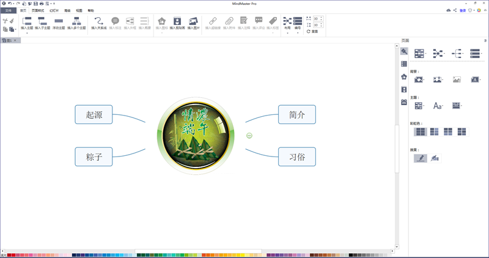489x258 pixels.
Task: Click the undo arrow in title bar
Action: pyautogui.click(x=10, y=4)
